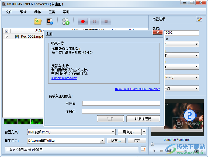
Task: Click the 以后提醒我 button
Action: [143, 119]
